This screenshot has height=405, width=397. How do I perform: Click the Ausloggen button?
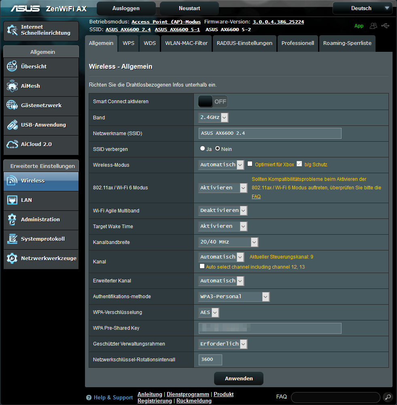click(126, 8)
